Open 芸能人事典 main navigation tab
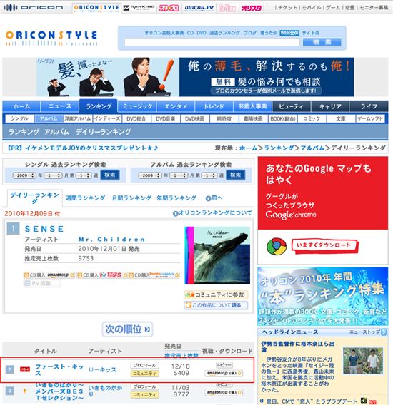The height and width of the screenshot is (405, 393). [253, 106]
